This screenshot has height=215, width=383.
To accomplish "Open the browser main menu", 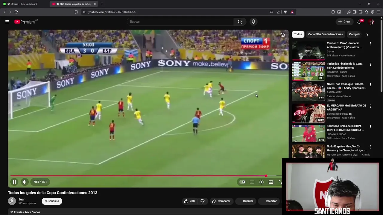I will (x=379, y=12).
